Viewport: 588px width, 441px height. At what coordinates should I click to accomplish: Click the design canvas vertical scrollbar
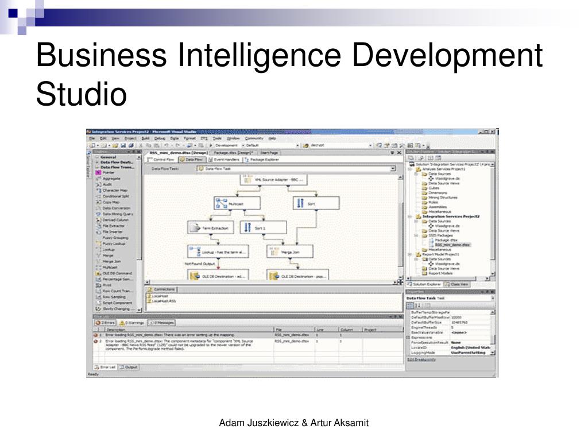pyautogui.click(x=400, y=227)
